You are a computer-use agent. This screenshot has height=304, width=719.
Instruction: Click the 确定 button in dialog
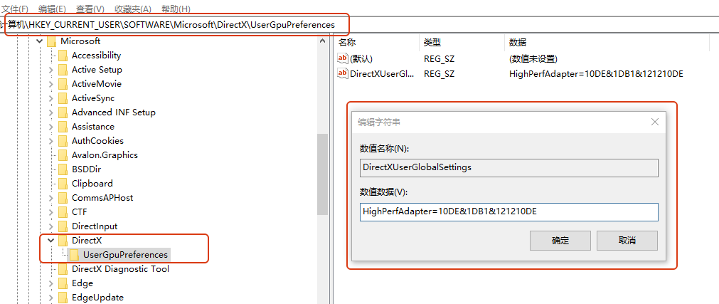point(560,241)
